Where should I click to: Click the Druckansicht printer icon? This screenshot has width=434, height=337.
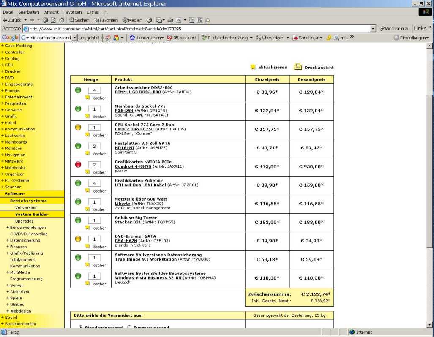pos(298,67)
